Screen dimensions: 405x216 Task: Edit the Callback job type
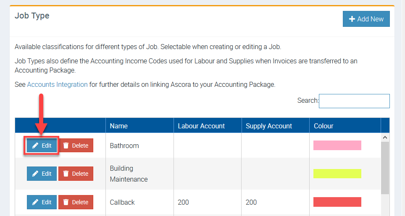(x=42, y=202)
